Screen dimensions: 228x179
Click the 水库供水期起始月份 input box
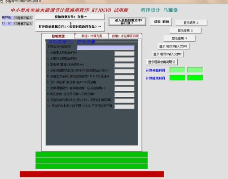124,59
